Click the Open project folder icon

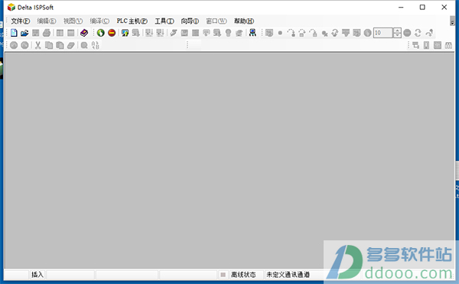pos(24,33)
